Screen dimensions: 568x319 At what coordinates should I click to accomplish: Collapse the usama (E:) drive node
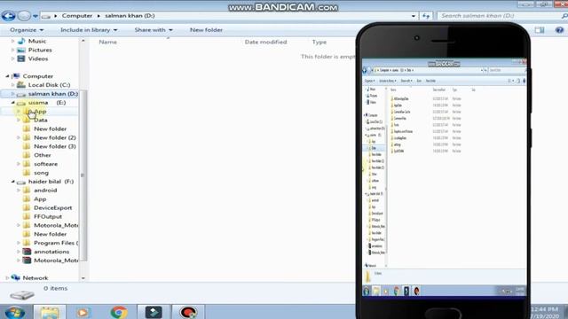coord(12,103)
